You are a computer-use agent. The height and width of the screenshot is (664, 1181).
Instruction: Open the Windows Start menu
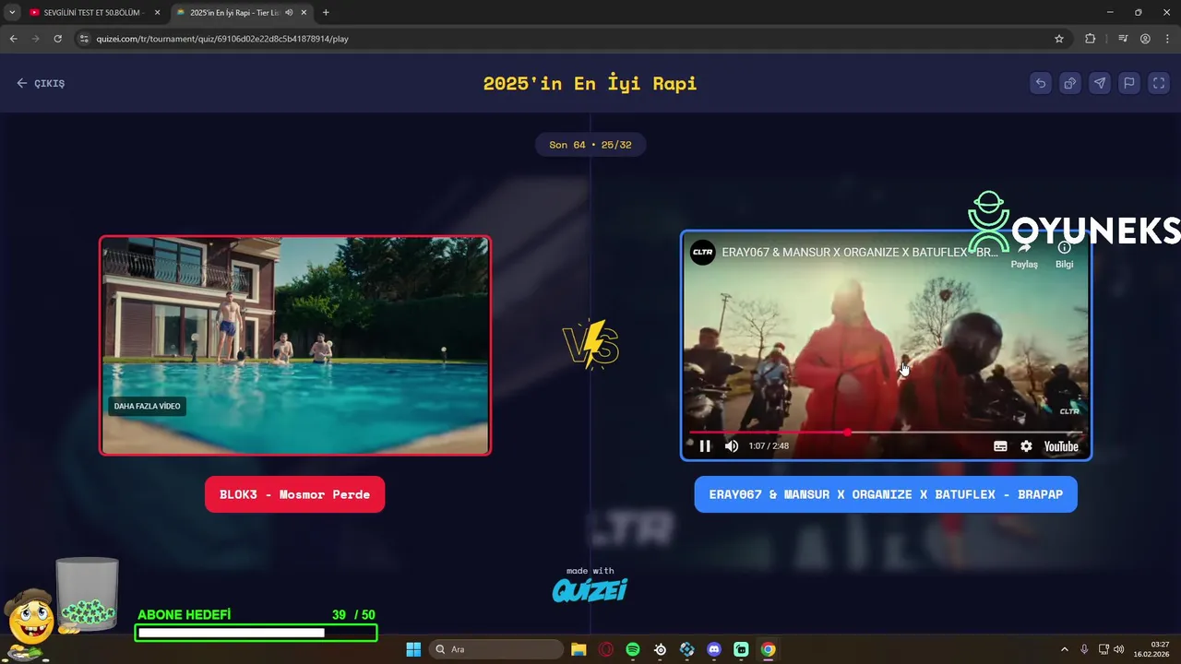(413, 649)
